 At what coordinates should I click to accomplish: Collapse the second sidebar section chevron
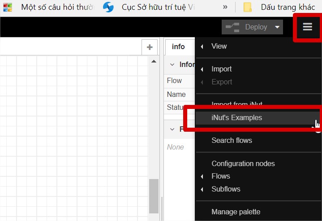[x=172, y=129]
